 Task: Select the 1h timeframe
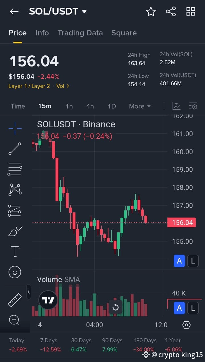(69, 106)
